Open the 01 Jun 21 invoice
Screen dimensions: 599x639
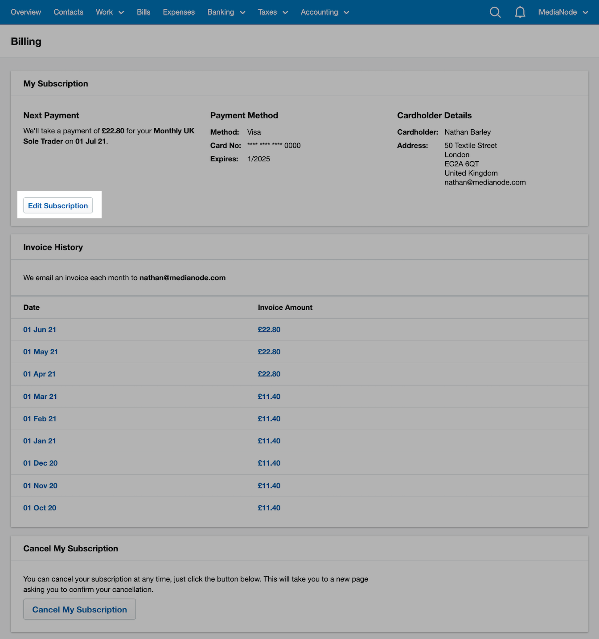point(40,329)
